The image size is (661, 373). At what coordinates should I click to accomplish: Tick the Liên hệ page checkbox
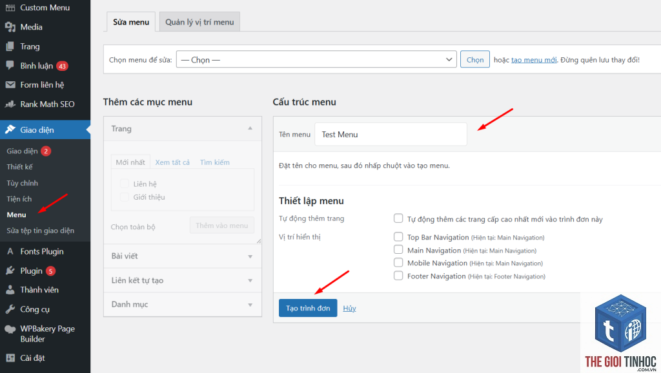(125, 184)
